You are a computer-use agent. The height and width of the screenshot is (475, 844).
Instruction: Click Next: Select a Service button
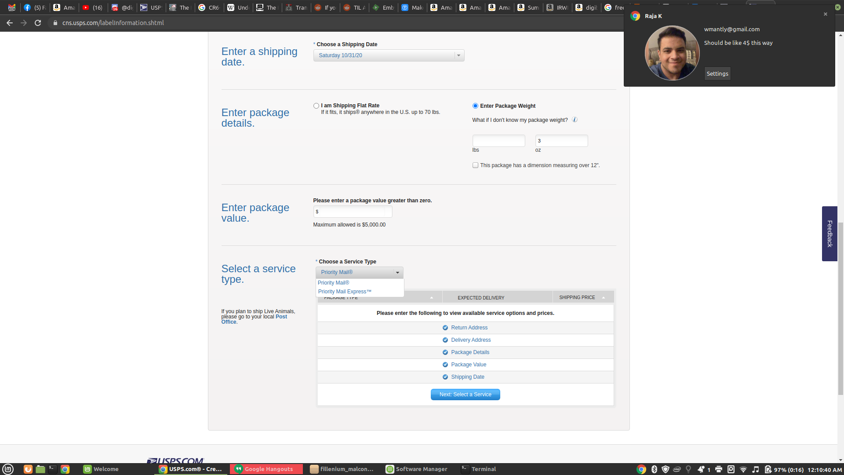465,395
